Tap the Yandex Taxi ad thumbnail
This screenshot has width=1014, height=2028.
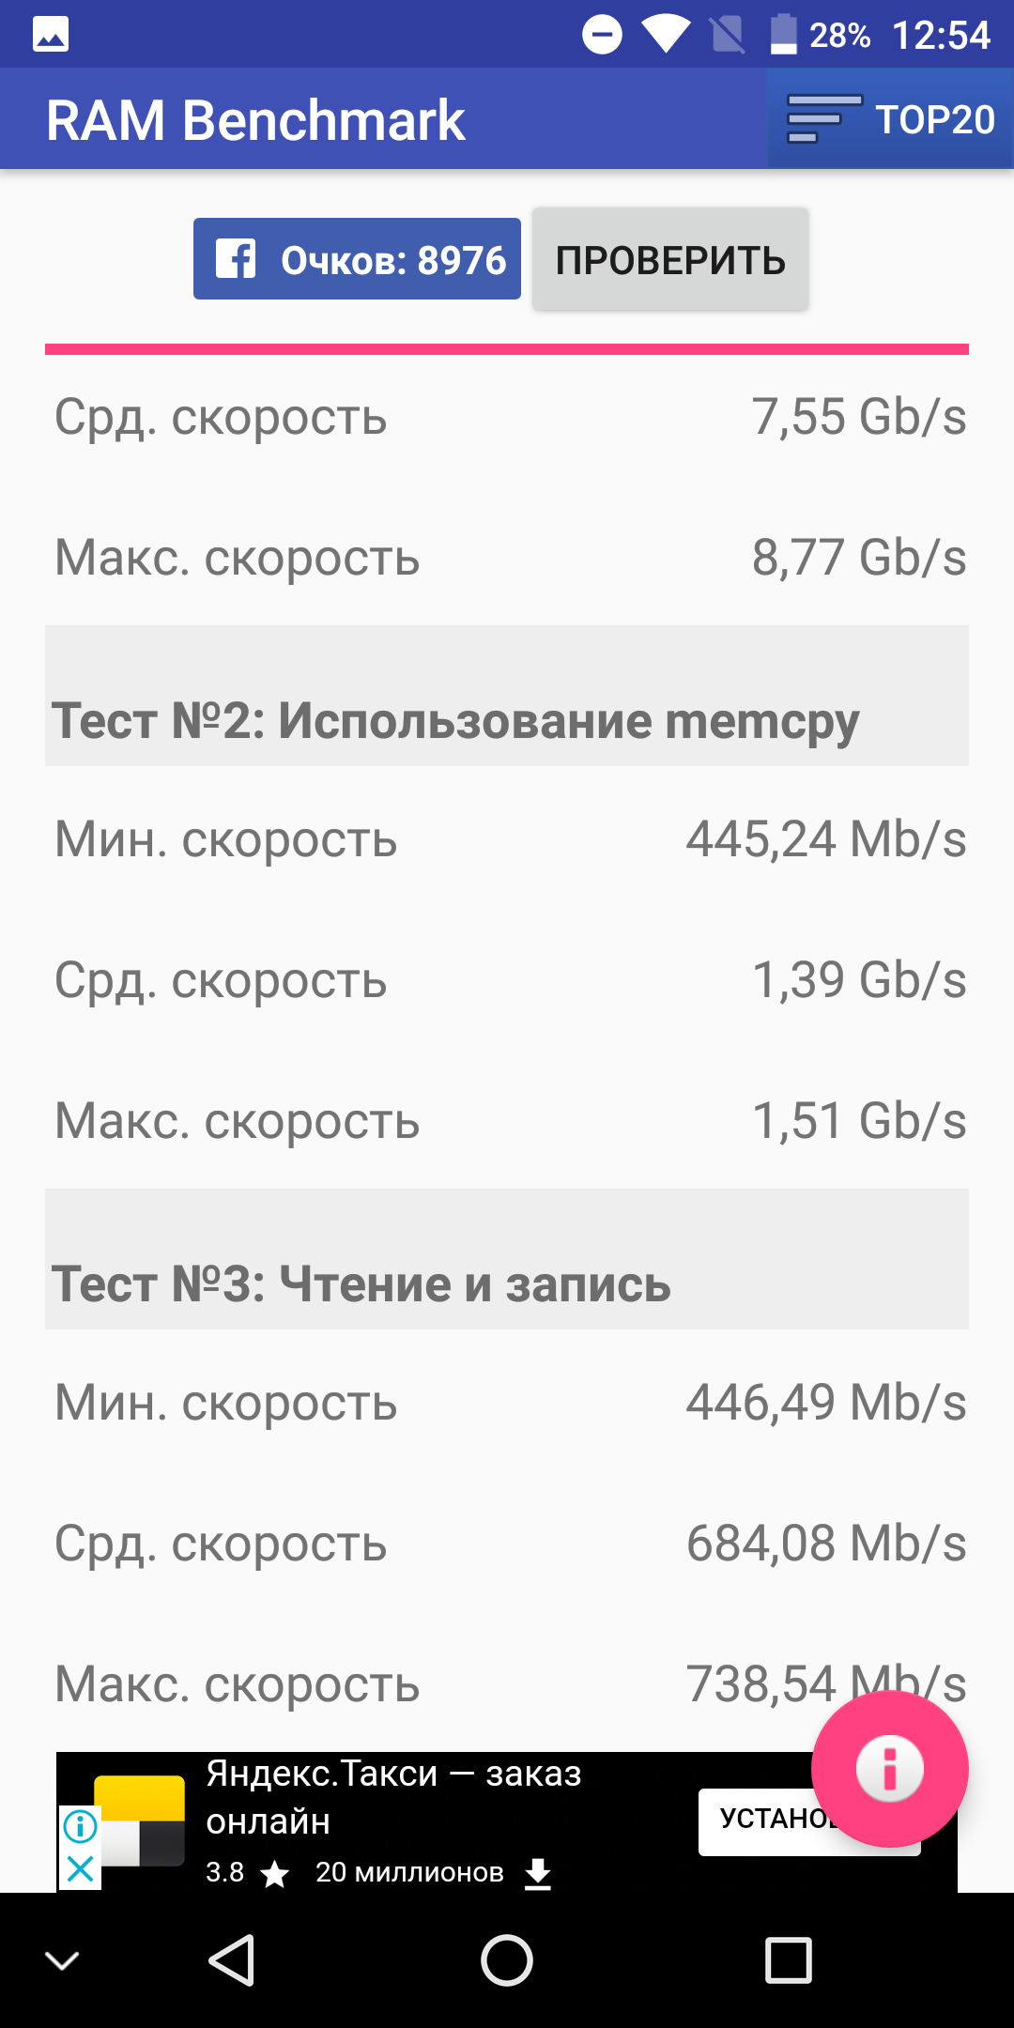tap(139, 1821)
